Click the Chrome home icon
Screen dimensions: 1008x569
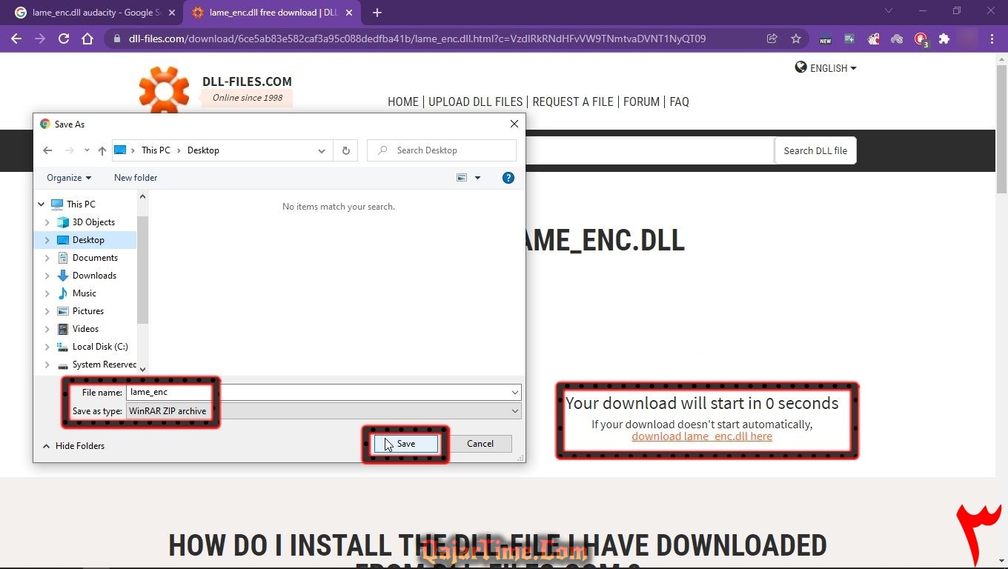point(87,39)
